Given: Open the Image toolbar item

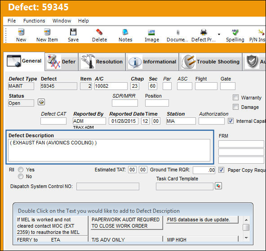Looking at the screenshot, I should click(152, 35).
